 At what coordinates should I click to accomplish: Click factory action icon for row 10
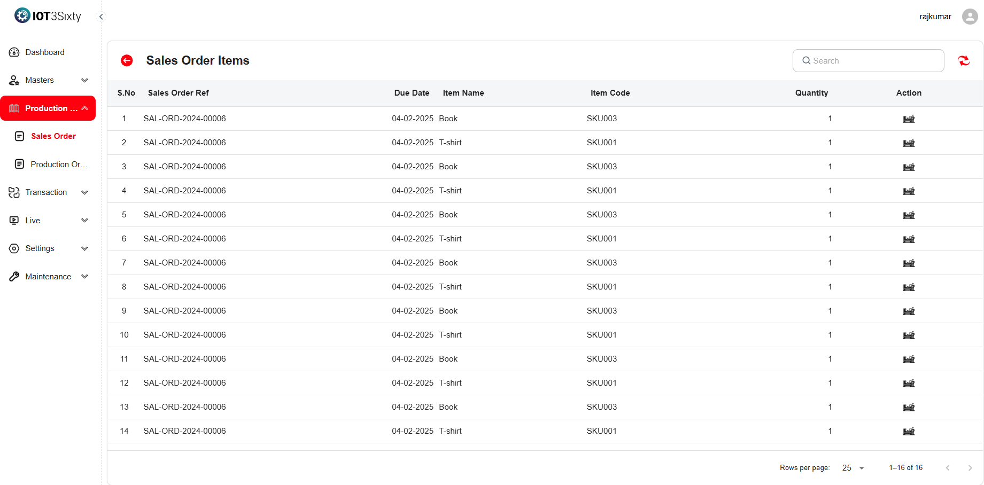coord(909,335)
